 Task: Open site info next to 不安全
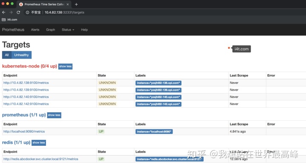(28, 12)
